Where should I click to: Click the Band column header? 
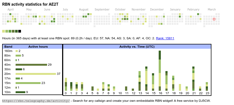[x=8, y=47]
